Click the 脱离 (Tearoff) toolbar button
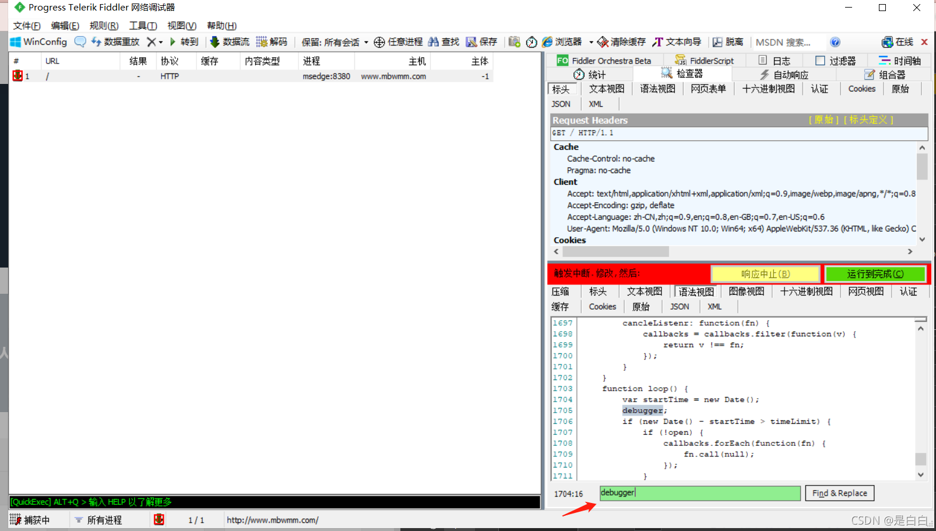Image resolution: width=936 pixels, height=531 pixels. coord(728,42)
